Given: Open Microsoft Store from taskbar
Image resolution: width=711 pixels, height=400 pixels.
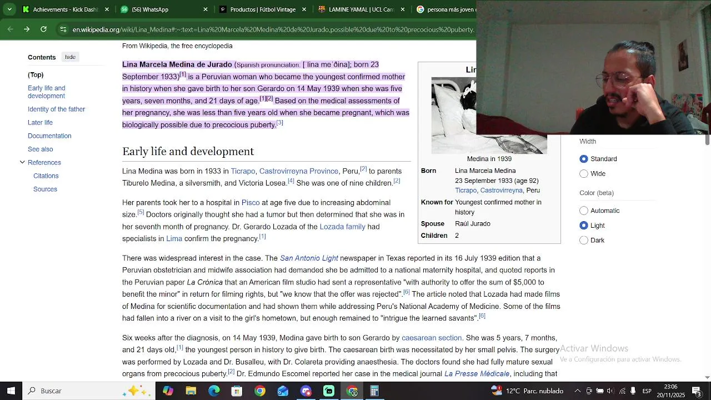Looking at the screenshot, I should [x=237, y=391].
